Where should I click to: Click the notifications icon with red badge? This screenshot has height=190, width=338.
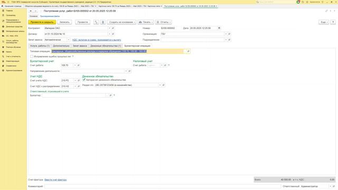click(x=298, y=2)
